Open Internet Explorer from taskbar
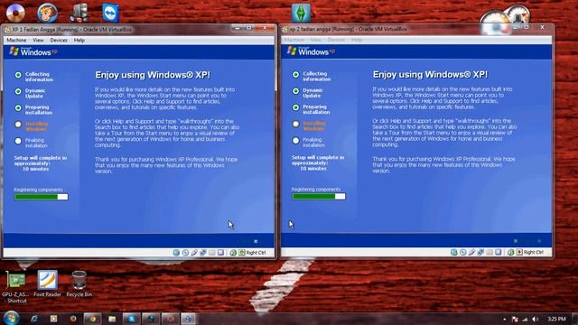The width and height of the screenshot is (578, 325). (x=34, y=319)
